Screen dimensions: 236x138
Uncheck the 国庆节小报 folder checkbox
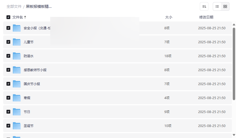pyautogui.click(x=8, y=84)
